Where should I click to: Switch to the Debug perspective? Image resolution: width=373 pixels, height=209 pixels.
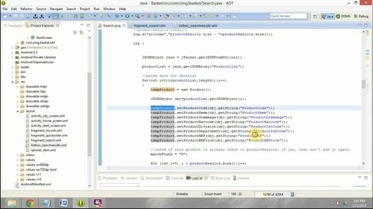pos(361,16)
